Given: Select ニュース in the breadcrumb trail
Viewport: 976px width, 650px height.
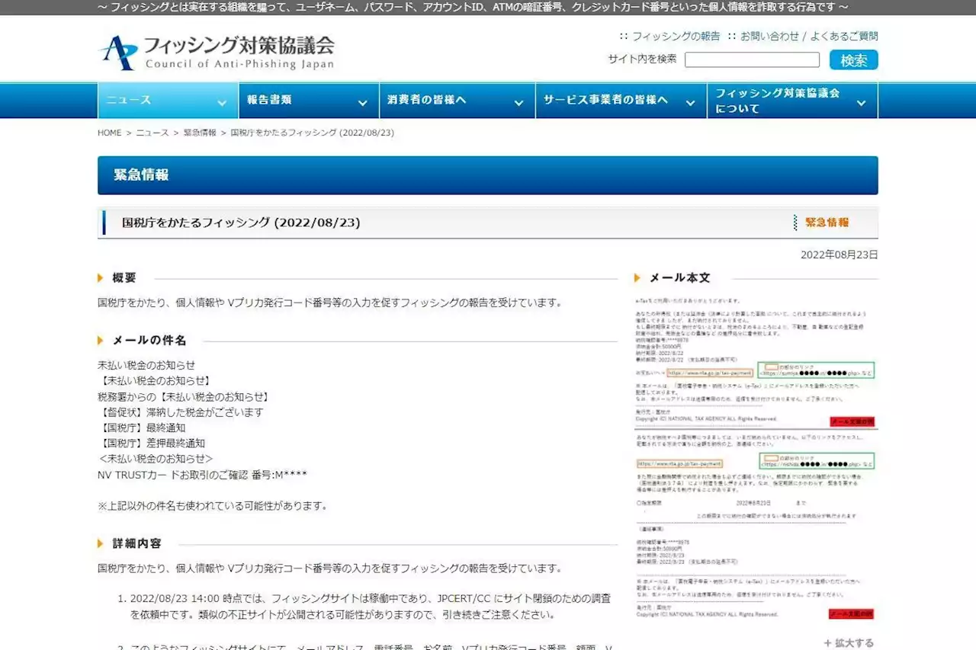Looking at the screenshot, I should [x=152, y=133].
